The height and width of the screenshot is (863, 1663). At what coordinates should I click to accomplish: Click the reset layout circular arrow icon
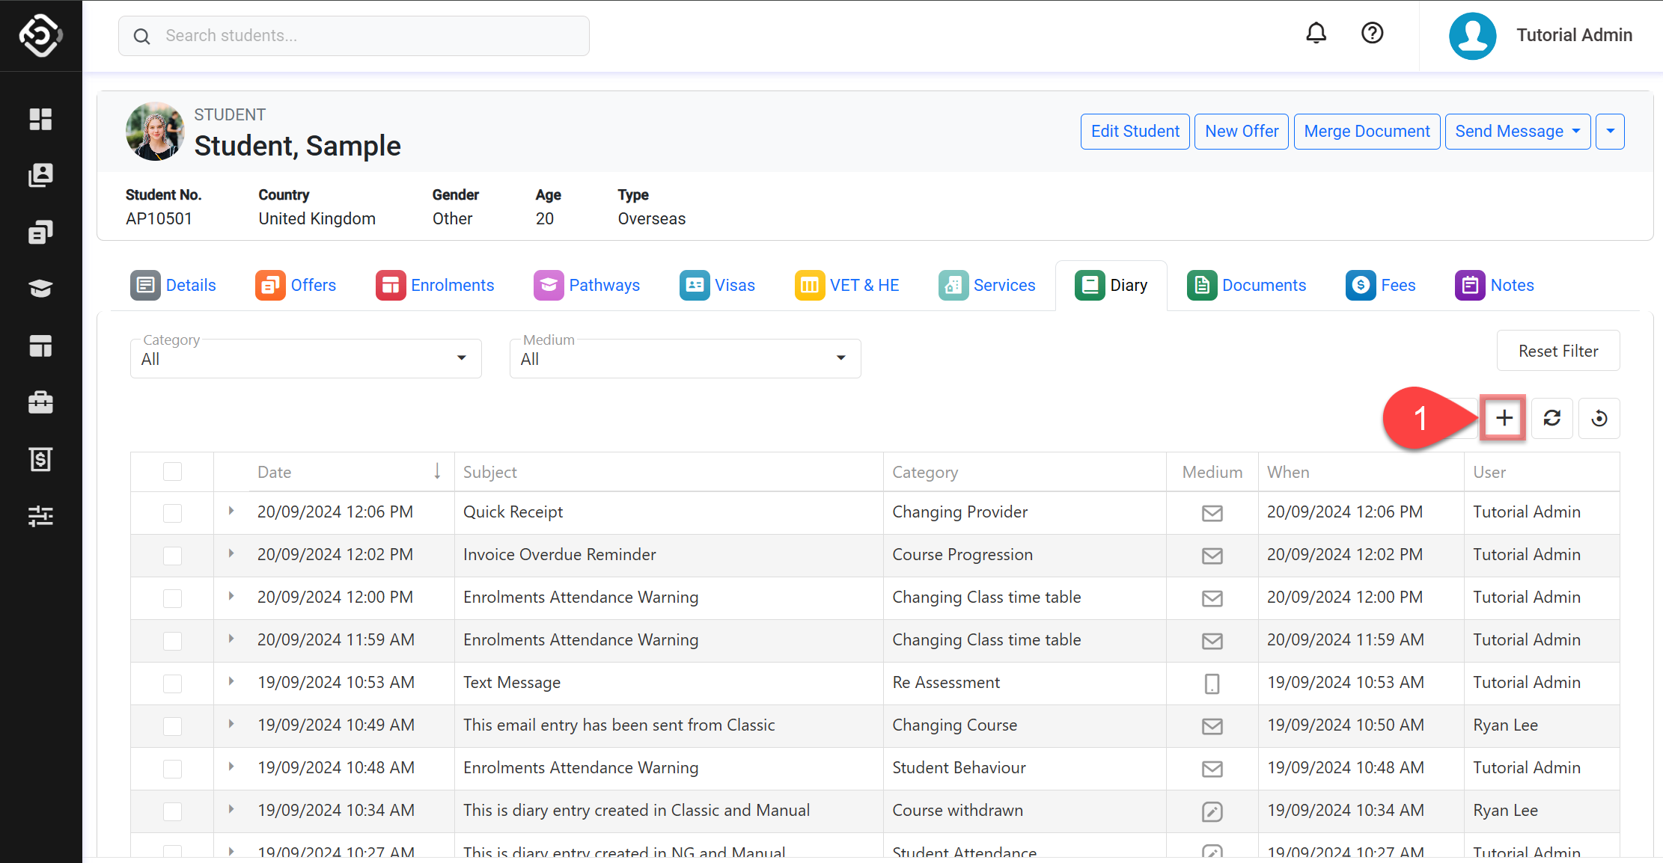pos(1599,418)
